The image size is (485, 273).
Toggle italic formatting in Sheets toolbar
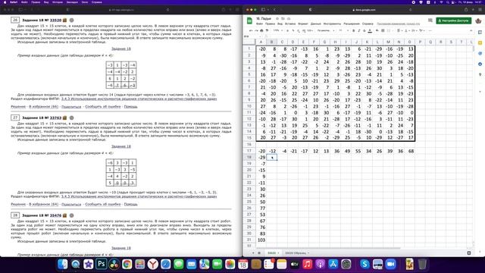358,30
